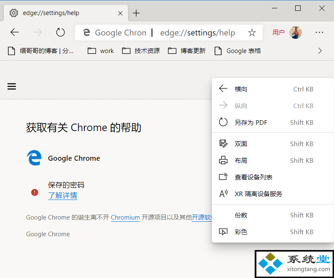Open the Google 表格 bookmark
This screenshot has height=278, width=334.
[238, 51]
